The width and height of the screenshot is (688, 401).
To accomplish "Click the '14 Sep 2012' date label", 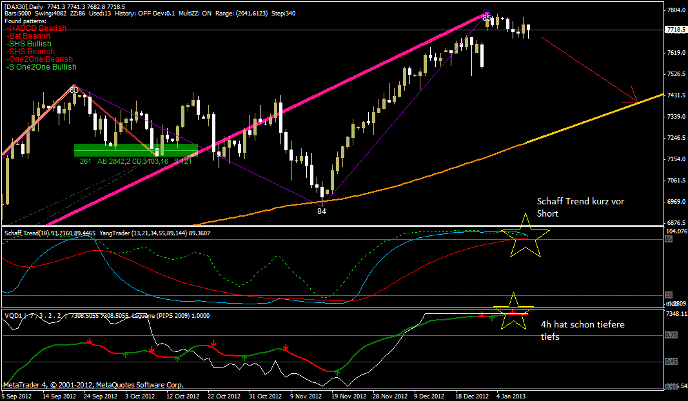I will point(59,396).
